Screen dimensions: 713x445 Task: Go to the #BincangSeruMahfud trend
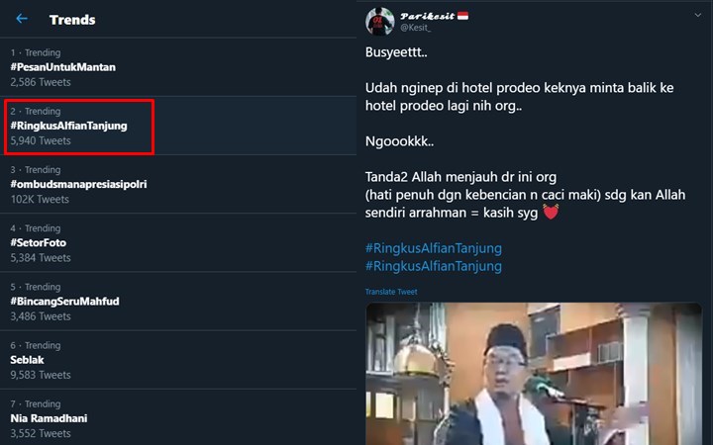(64, 301)
